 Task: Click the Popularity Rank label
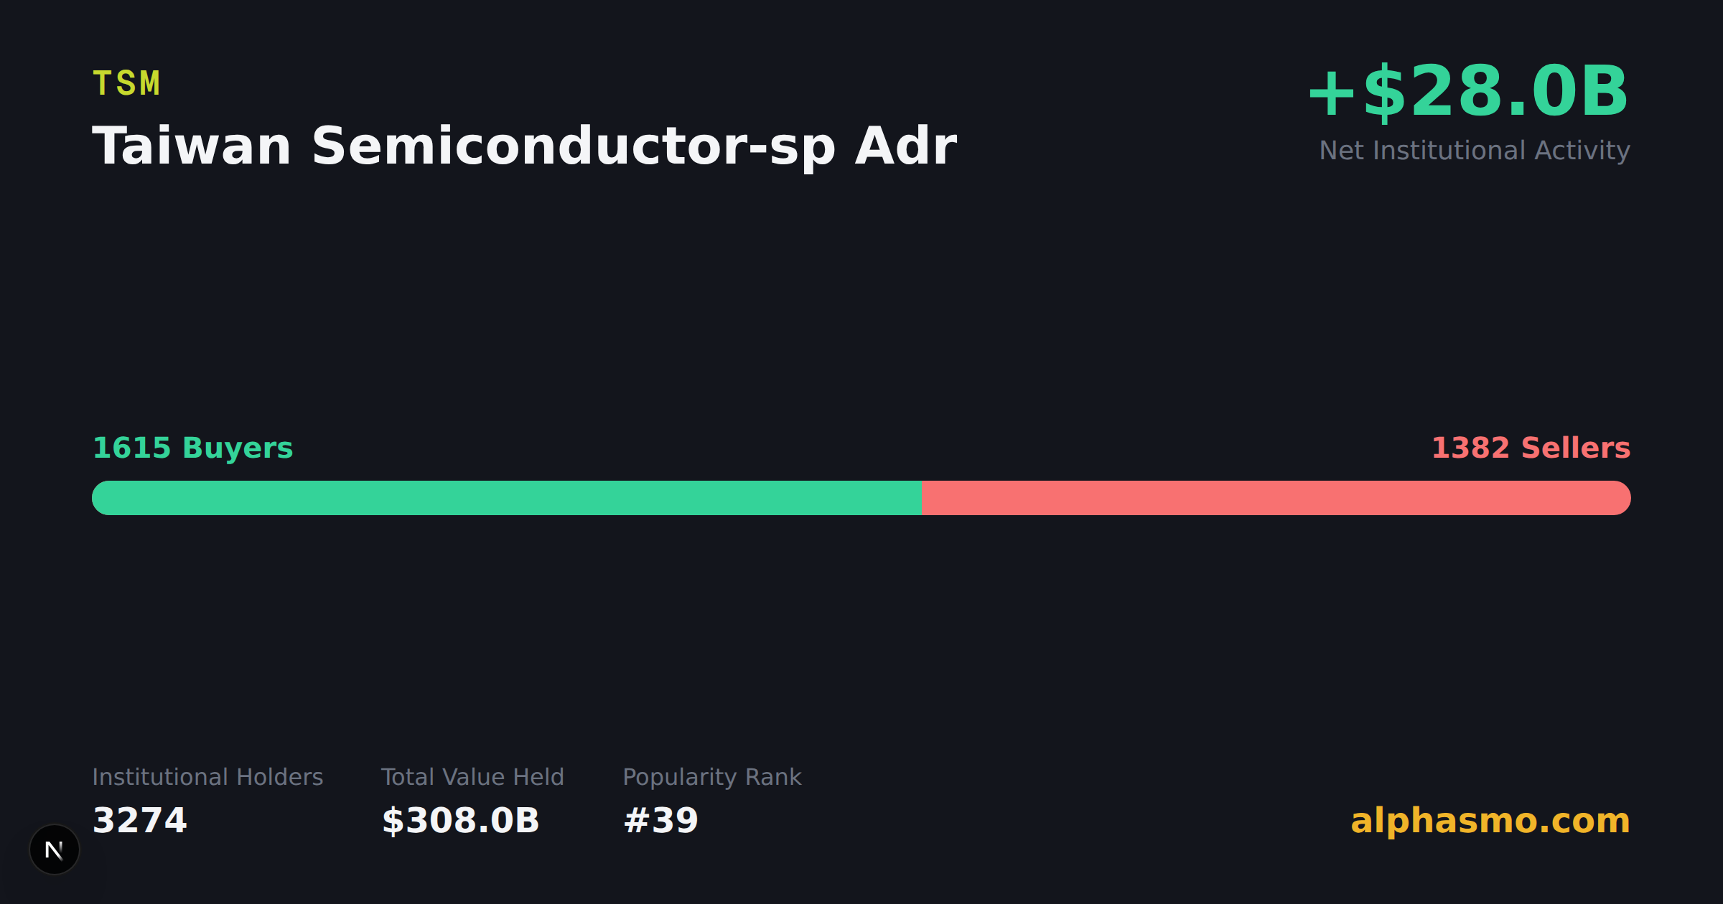point(712,777)
